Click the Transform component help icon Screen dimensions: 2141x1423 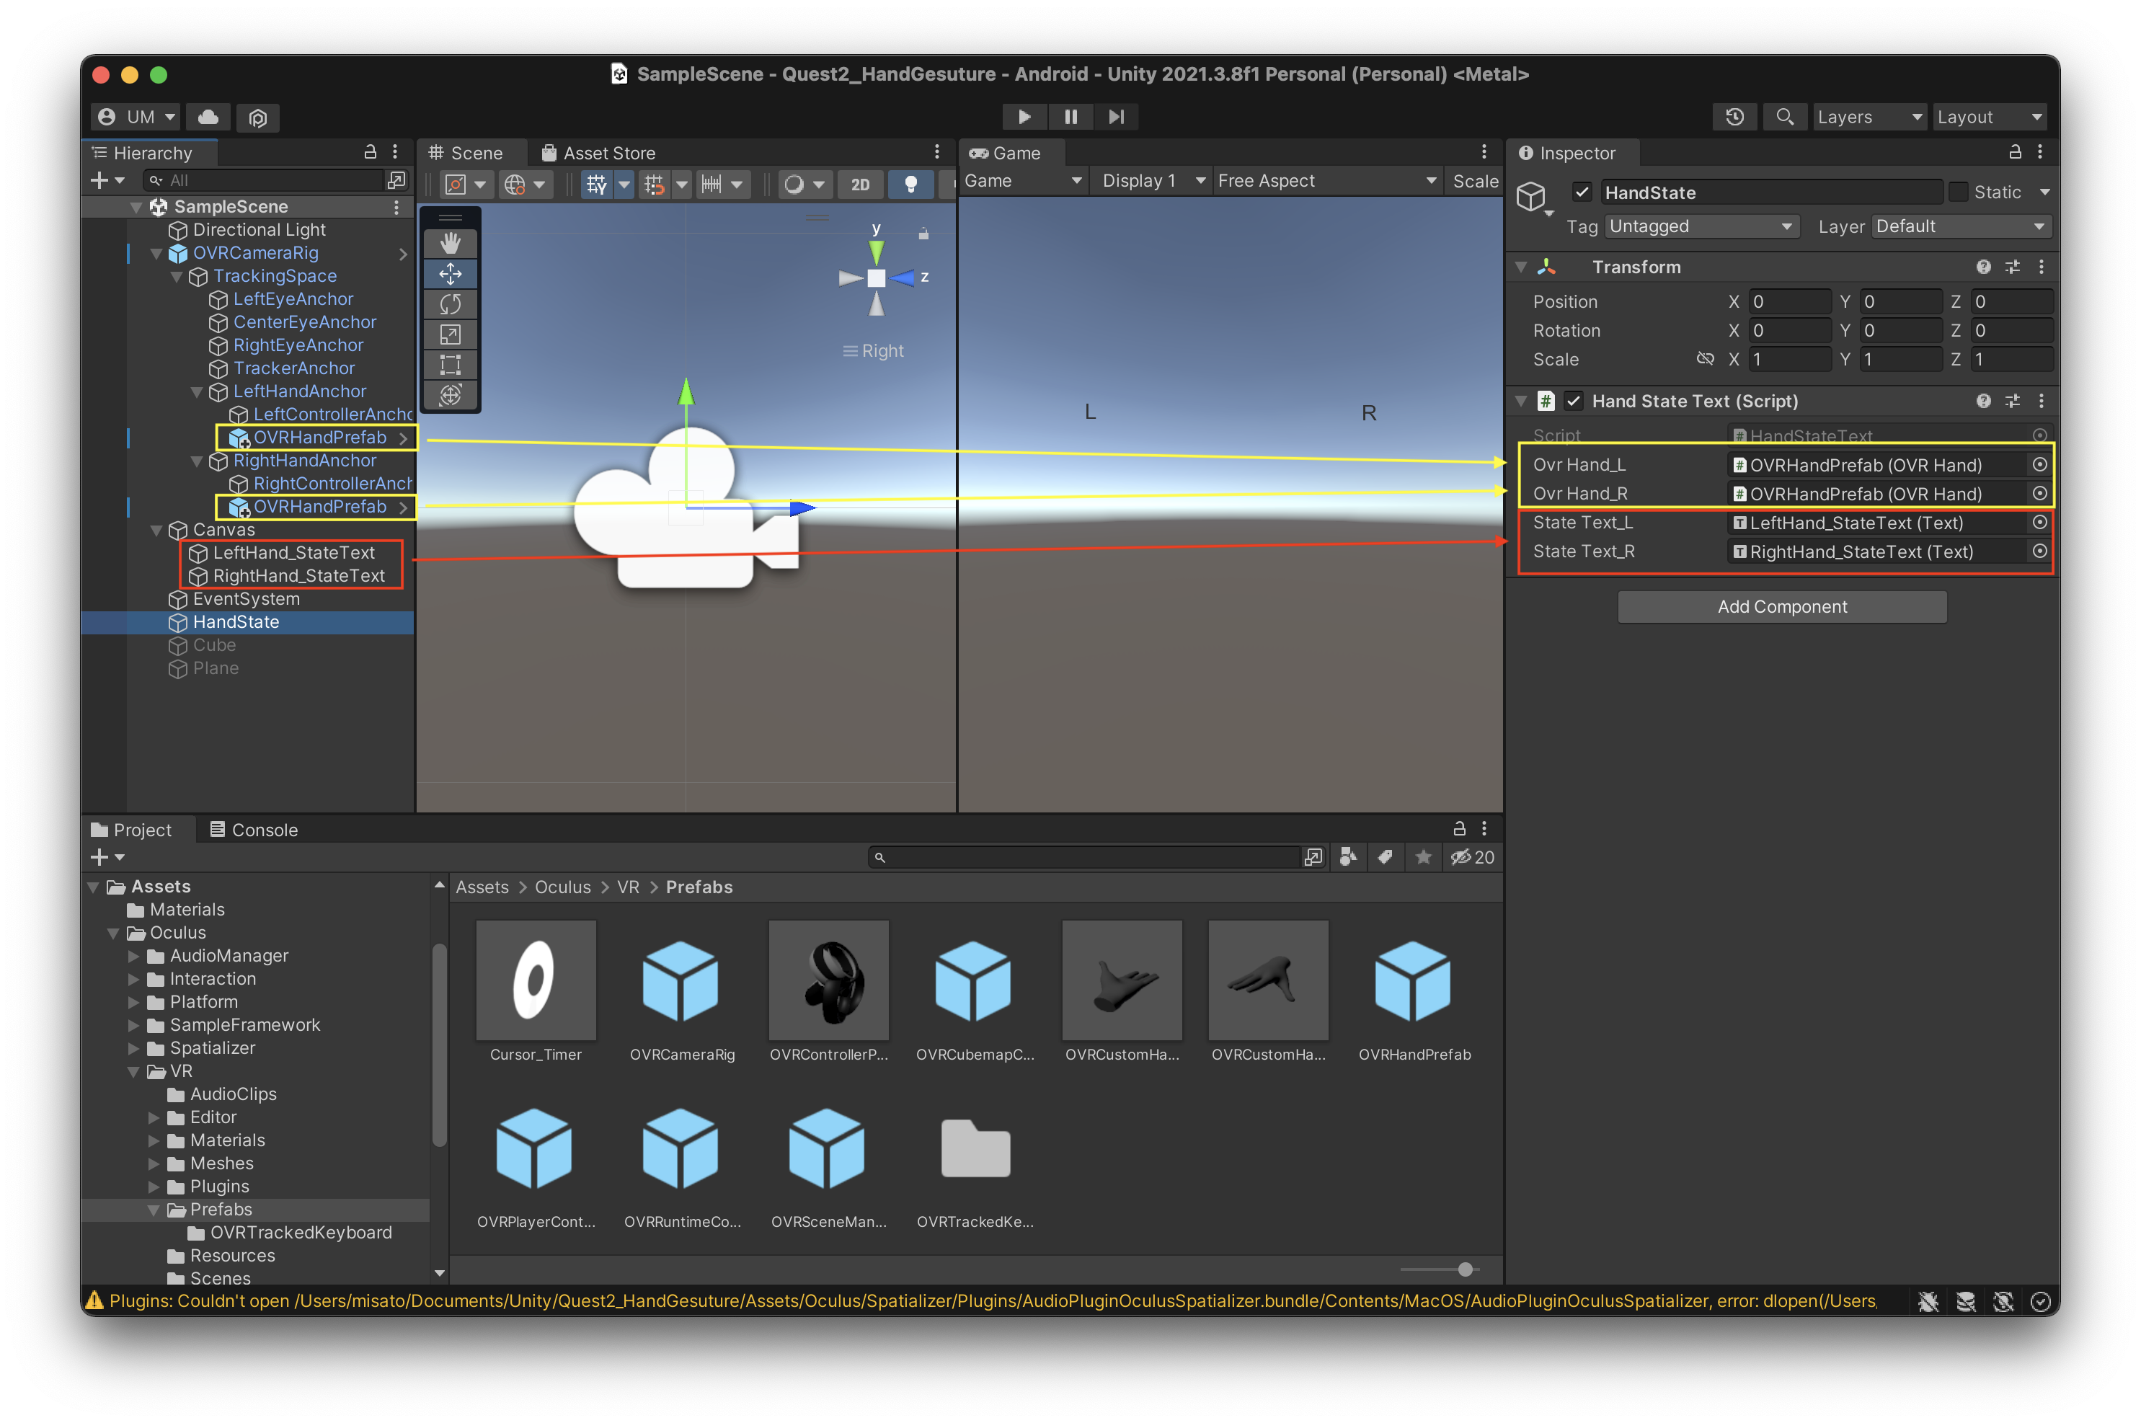pos(1983,267)
